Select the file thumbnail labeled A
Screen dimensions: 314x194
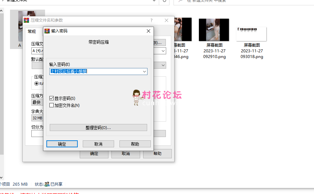coord(27,29)
